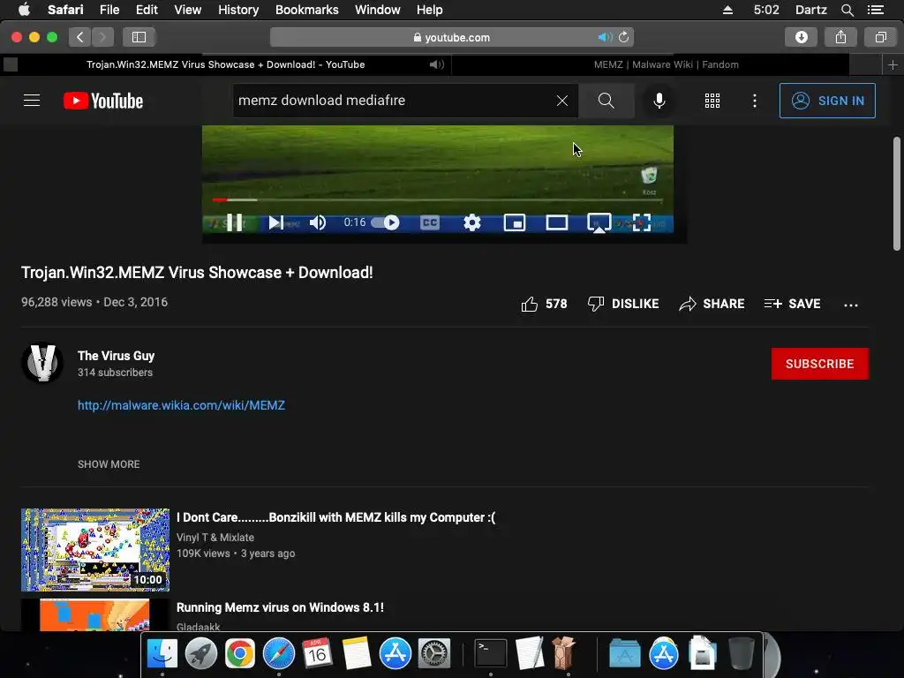Open the View menu
Viewport: 904px width, 678px height.
(187, 10)
